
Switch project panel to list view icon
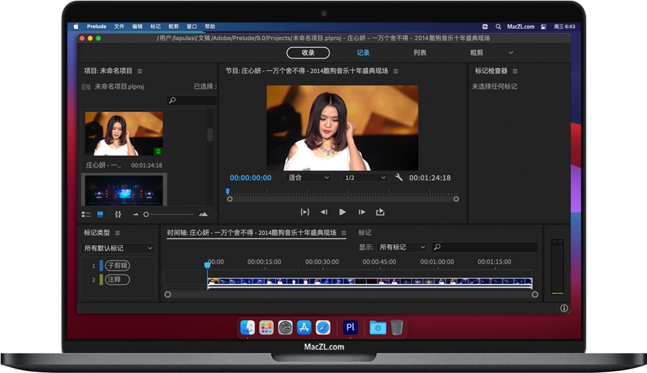[x=86, y=213]
